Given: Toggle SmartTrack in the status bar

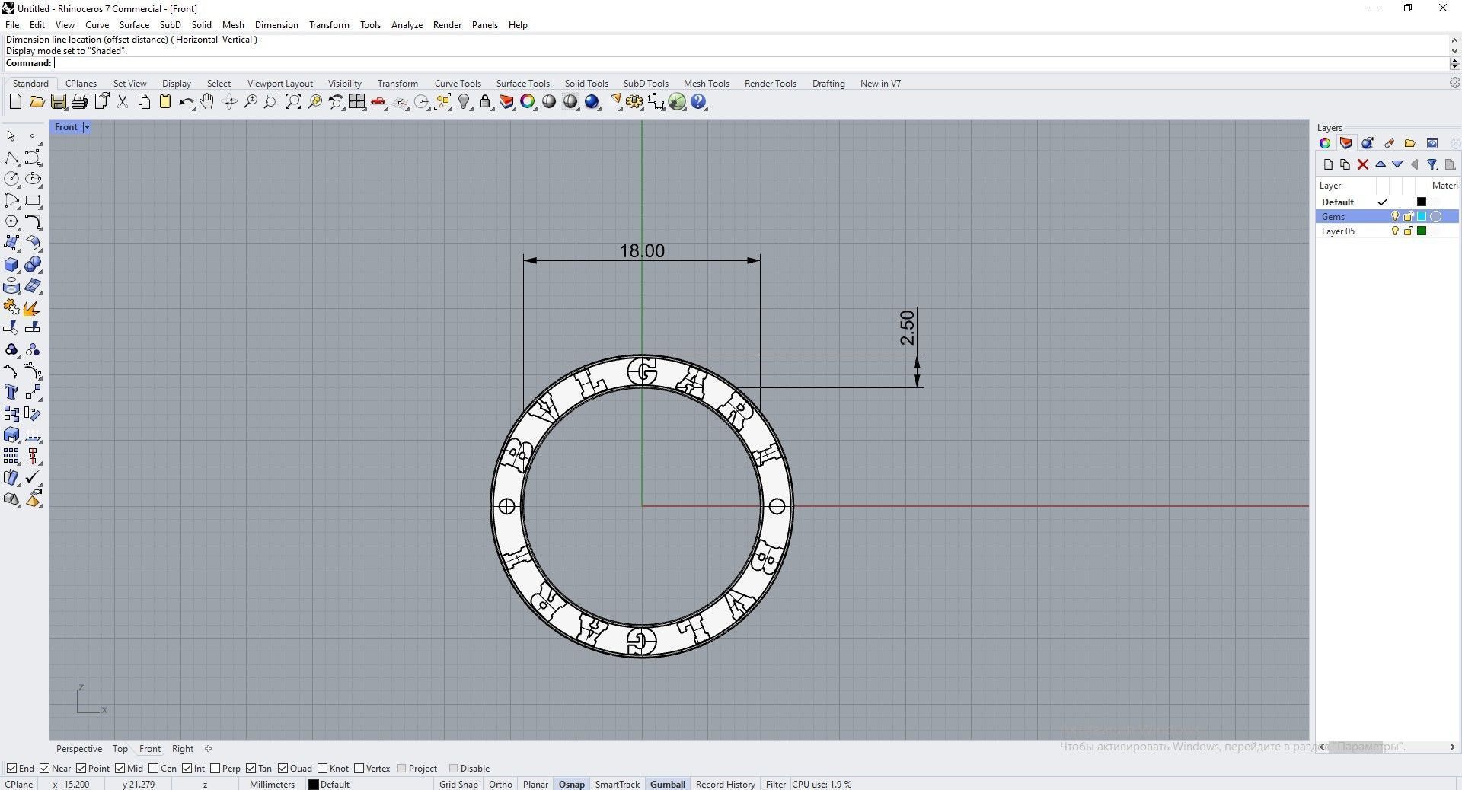Looking at the screenshot, I should [x=617, y=784].
